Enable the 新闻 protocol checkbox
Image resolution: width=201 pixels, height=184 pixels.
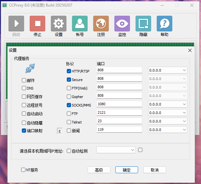(x=69, y=131)
